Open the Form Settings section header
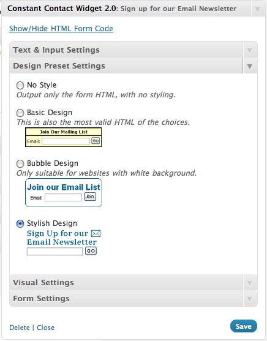The image size is (267, 341). 126,299
